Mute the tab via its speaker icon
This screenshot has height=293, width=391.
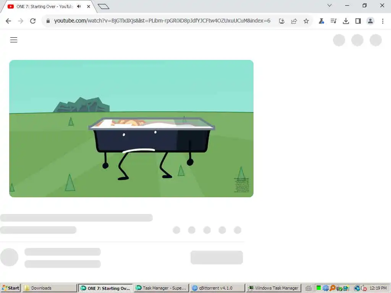[79, 6]
